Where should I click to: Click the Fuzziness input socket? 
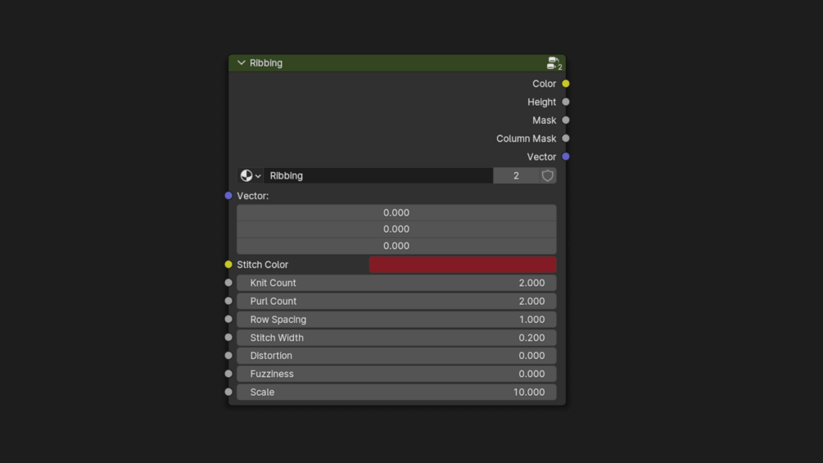point(228,374)
